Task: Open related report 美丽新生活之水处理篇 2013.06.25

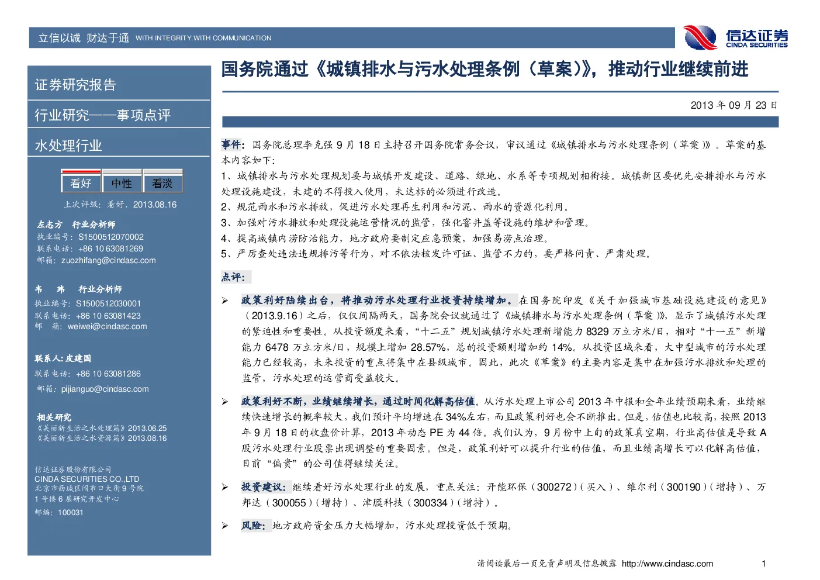Action: tap(102, 428)
